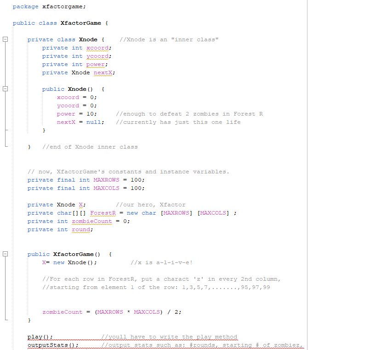Select the zombieCount variable initialized to 0

[x=92, y=221]
